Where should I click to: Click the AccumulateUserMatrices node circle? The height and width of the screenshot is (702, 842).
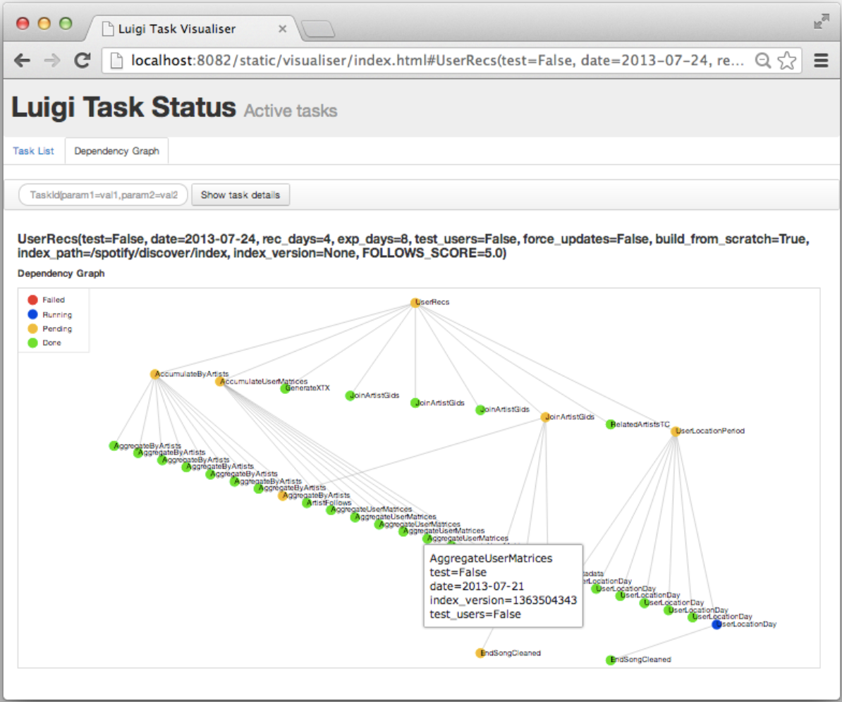[220, 381]
